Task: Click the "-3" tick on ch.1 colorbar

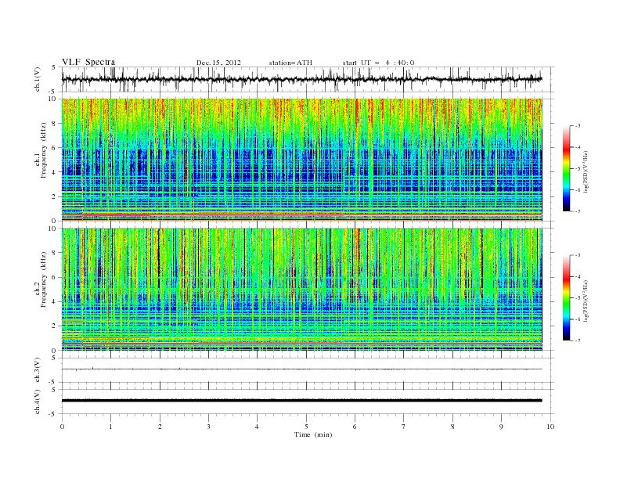Action: 577,126
